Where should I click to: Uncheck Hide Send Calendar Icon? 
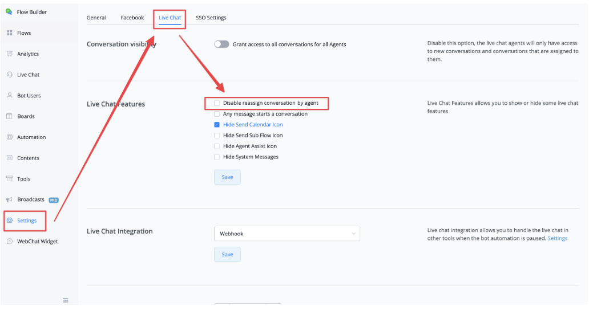pyautogui.click(x=217, y=124)
